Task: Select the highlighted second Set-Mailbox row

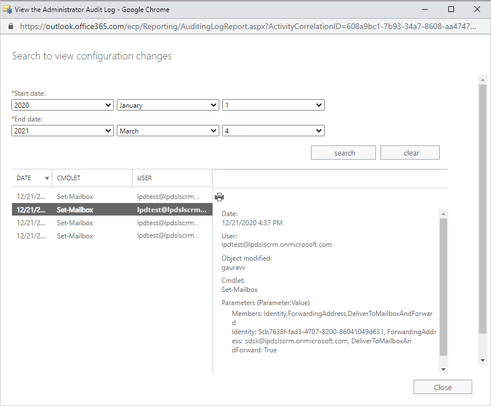Action: click(x=112, y=210)
